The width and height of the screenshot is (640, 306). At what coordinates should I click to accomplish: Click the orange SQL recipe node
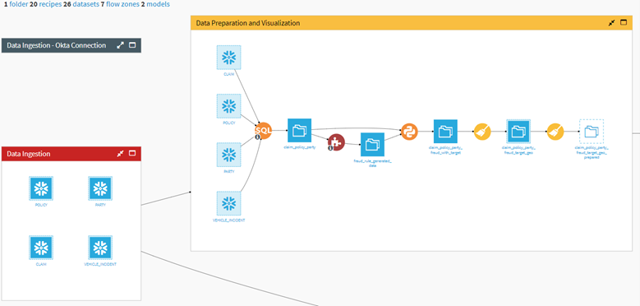(x=263, y=131)
